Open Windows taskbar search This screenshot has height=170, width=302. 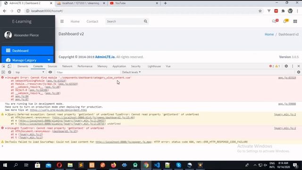click(16, 165)
